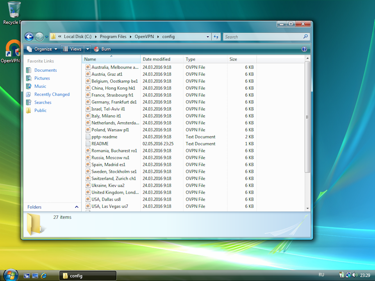The image size is (375, 281).
Task: Click the vertical scrollbar thumb
Action: tap(307, 117)
